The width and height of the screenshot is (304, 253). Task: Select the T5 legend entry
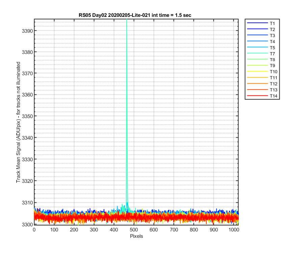click(261, 48)
